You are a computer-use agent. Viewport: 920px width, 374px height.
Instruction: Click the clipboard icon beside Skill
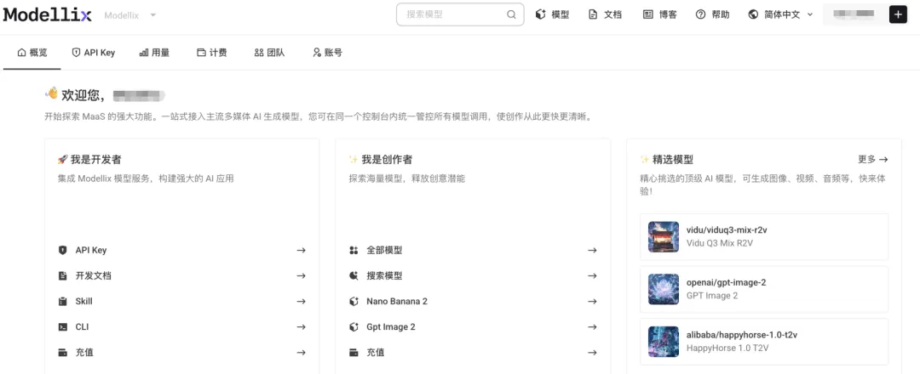click(63, 302)
